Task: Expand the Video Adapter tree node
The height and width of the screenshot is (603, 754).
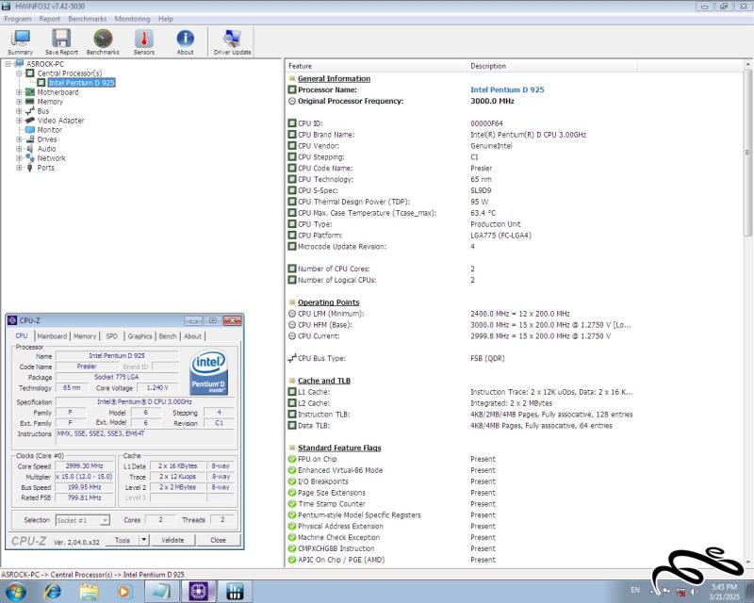Action: 19,121
